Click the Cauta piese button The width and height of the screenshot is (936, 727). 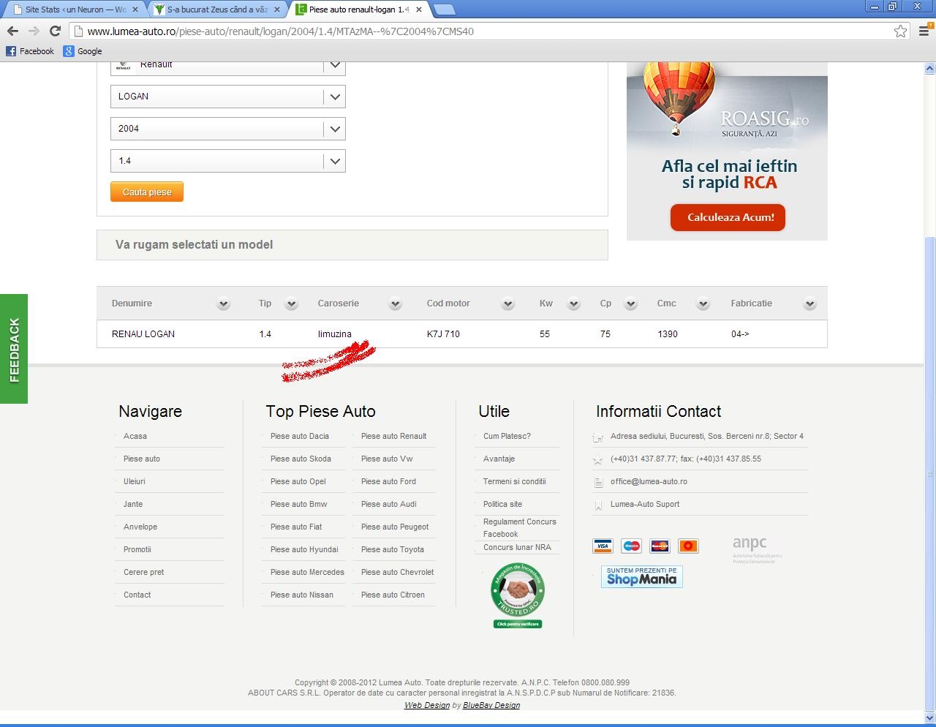tap(147, 192)
